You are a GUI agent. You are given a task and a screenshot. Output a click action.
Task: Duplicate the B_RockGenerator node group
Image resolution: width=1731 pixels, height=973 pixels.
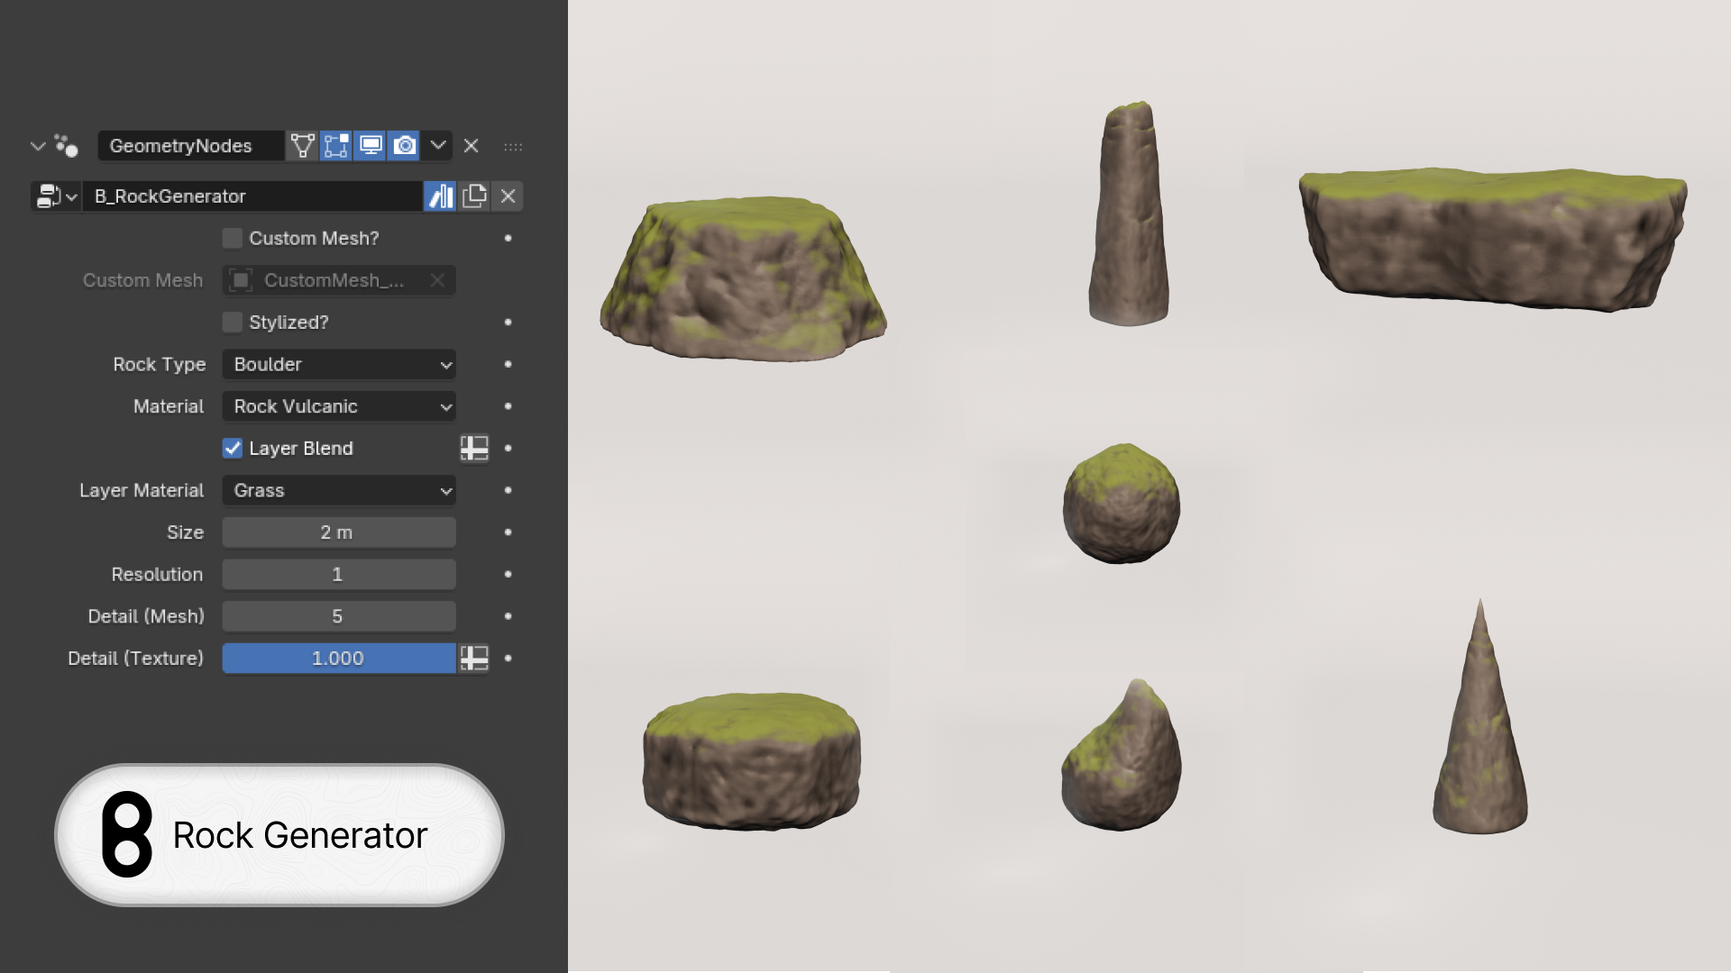(474, 196)
